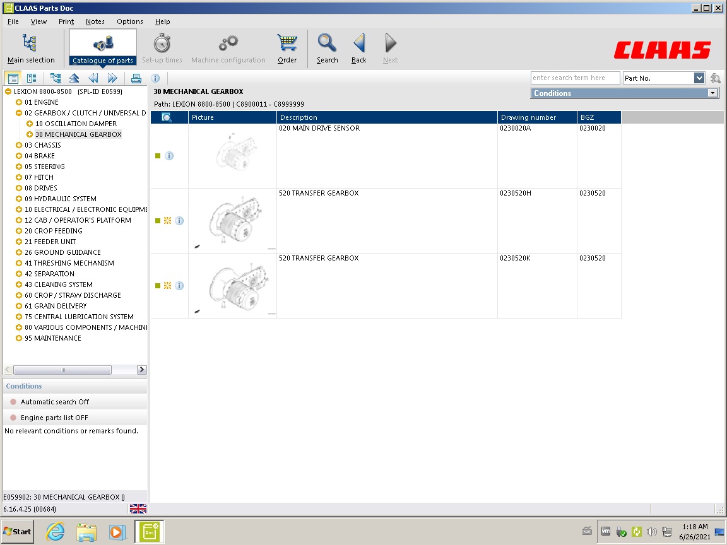
Task: Switch to the two-column view icon
Action: coord(32,78)
